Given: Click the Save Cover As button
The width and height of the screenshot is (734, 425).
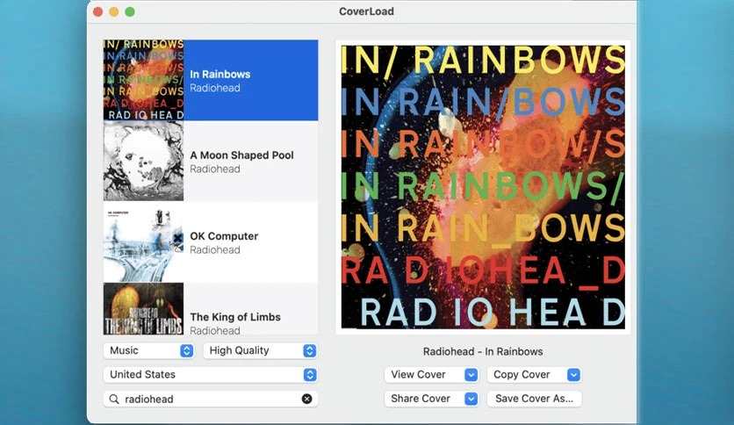Looking at the screenshot, I should [534, 399].
